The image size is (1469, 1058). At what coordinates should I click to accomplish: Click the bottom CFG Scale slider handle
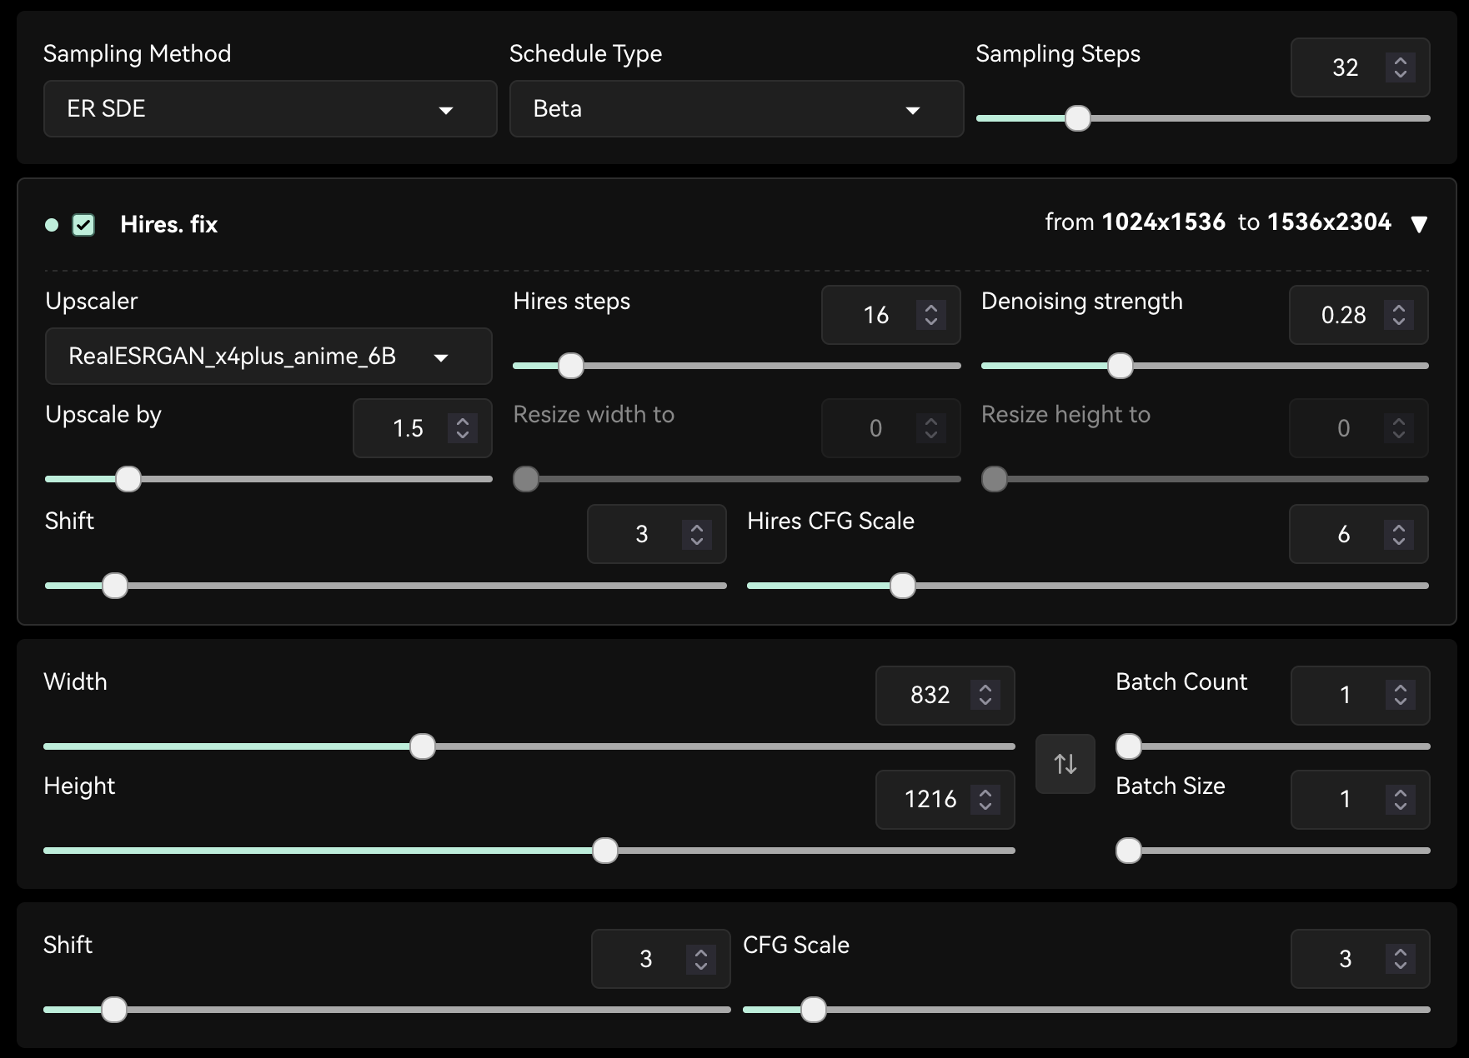pyautogui.click(x=813, y=1010)
